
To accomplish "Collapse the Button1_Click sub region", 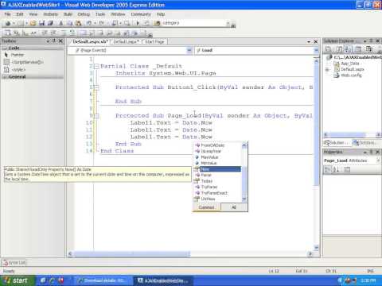I will pyautogui.click(x=96, y=87).
